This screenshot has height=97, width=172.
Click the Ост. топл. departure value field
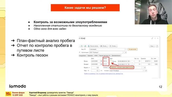click(154, 61)
